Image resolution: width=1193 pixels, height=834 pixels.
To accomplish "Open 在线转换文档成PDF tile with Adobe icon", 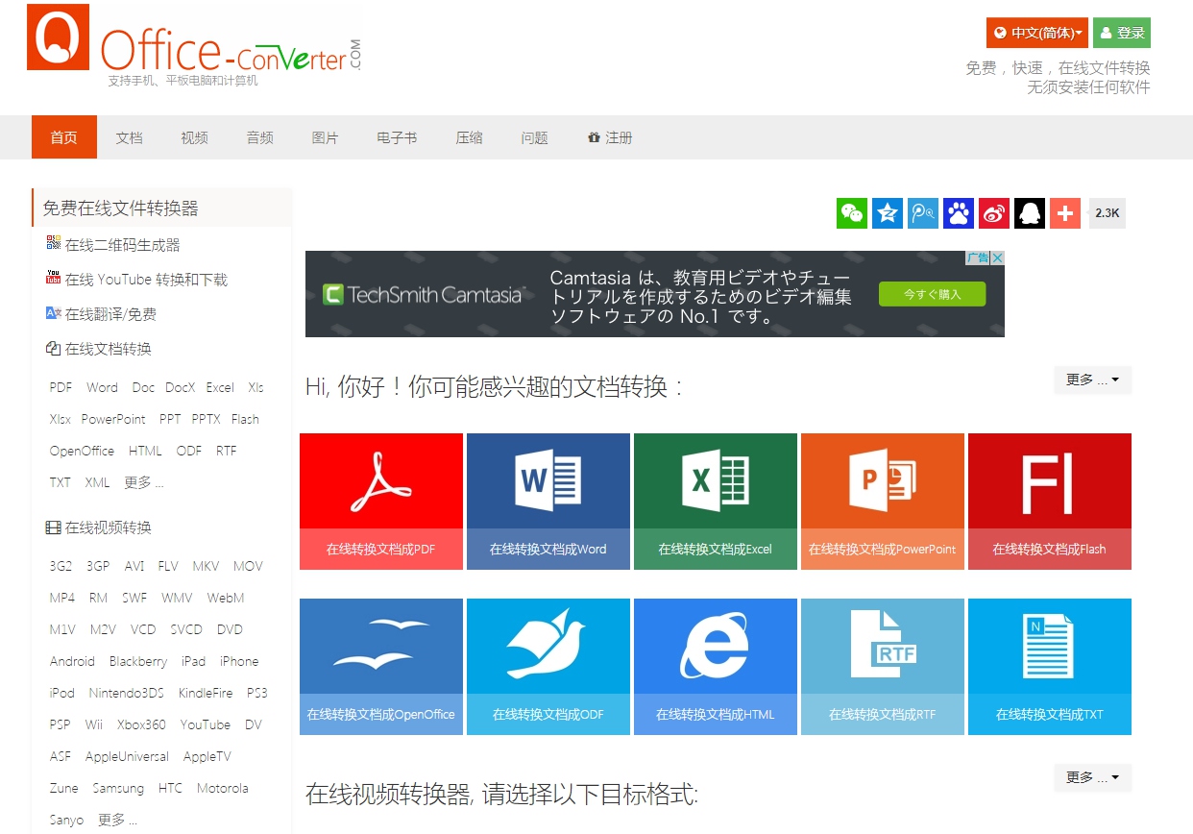I will (380, 500).
